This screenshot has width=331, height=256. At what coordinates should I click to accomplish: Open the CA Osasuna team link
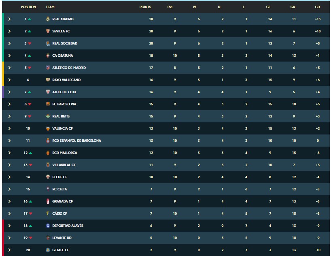click(x=62, y=55)
